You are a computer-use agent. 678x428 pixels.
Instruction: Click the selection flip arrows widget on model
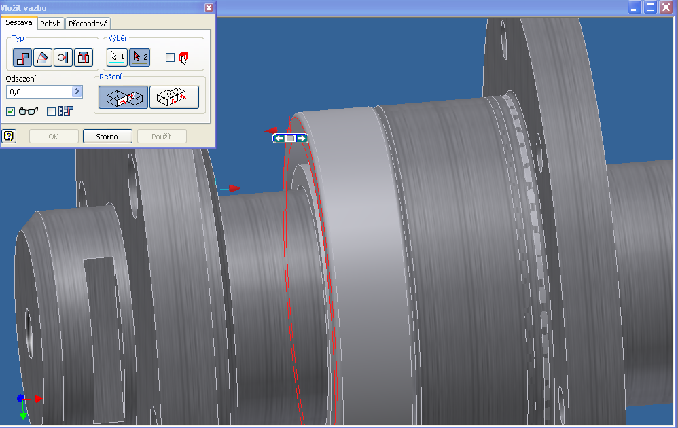(290, 139)
